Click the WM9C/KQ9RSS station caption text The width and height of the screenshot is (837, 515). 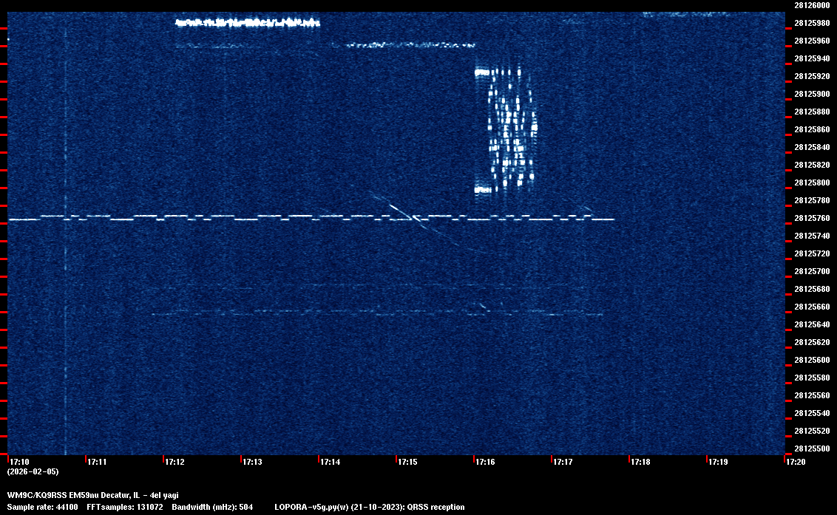92,495
